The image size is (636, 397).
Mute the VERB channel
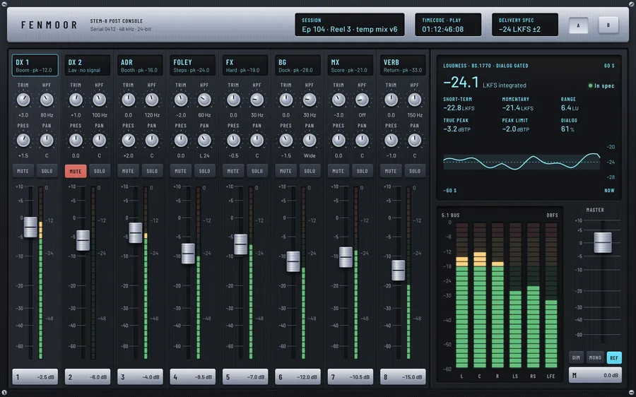(x=391, y=171)
